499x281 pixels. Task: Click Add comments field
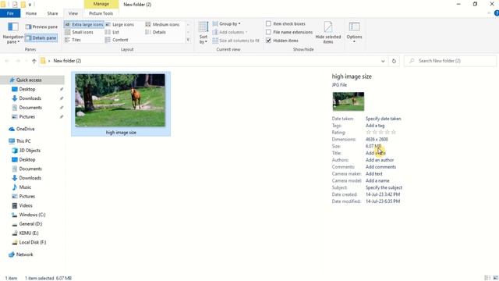tap(380, 167)
